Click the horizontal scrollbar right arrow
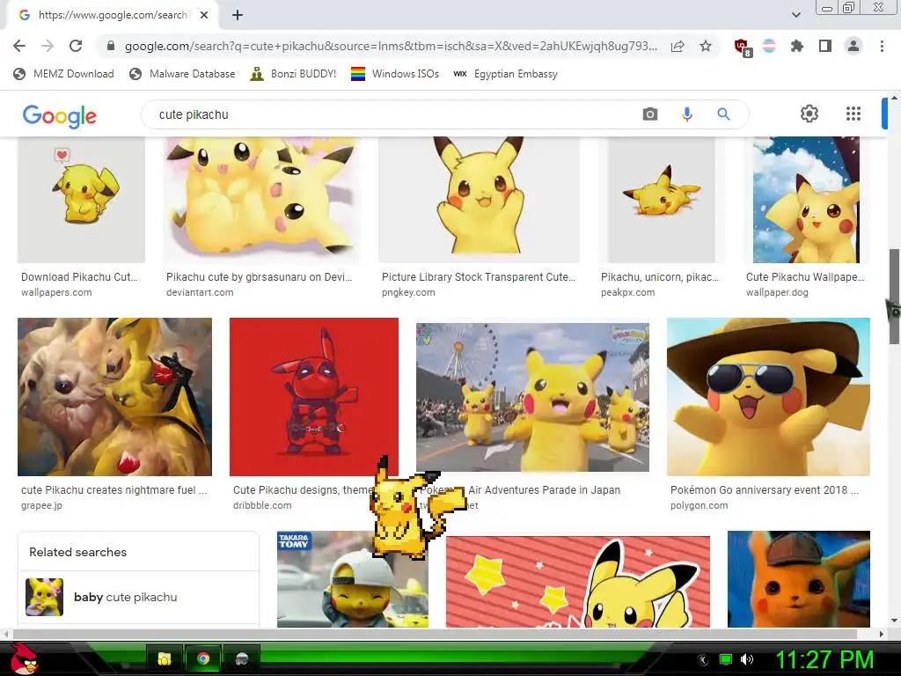901x676 pixels. 882,634
